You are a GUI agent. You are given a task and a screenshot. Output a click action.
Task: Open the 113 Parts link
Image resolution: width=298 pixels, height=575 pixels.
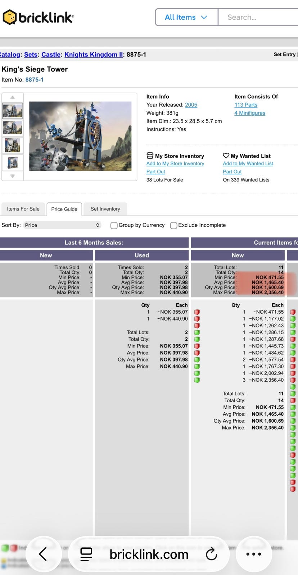[x=246, y=105]
